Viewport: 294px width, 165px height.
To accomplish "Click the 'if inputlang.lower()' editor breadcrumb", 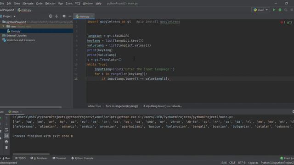I will tap(162, 106).
